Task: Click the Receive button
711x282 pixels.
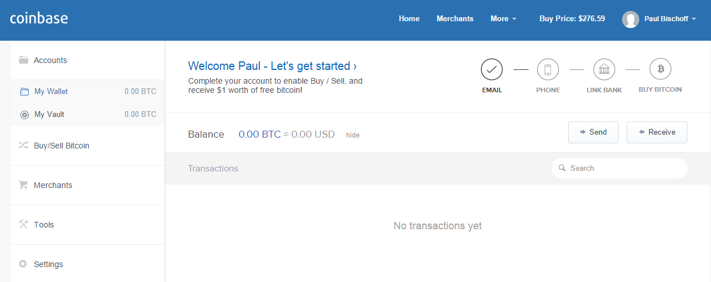Action: click(657, 132)
